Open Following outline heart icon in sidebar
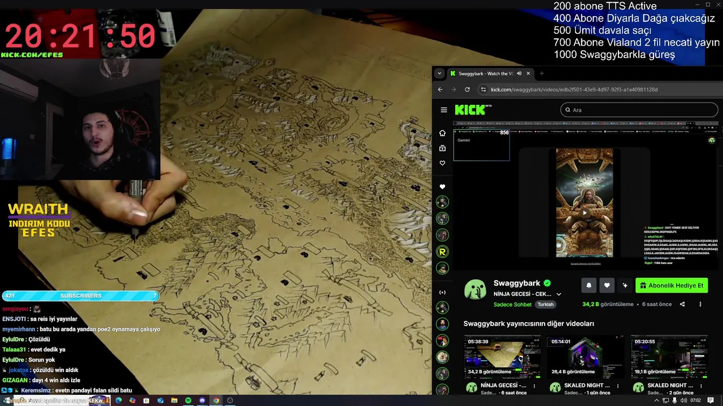This screenshot has height=406, width=723. tap(442, 163)
